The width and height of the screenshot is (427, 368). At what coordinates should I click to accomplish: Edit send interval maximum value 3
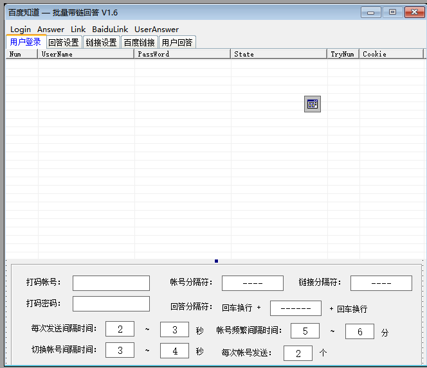(174, 329)
